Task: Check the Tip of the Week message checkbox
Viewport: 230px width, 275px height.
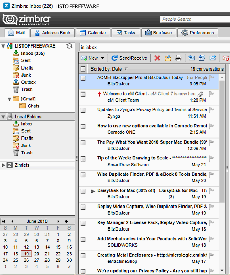Action: pyautogui.click(x=83, y=159)
